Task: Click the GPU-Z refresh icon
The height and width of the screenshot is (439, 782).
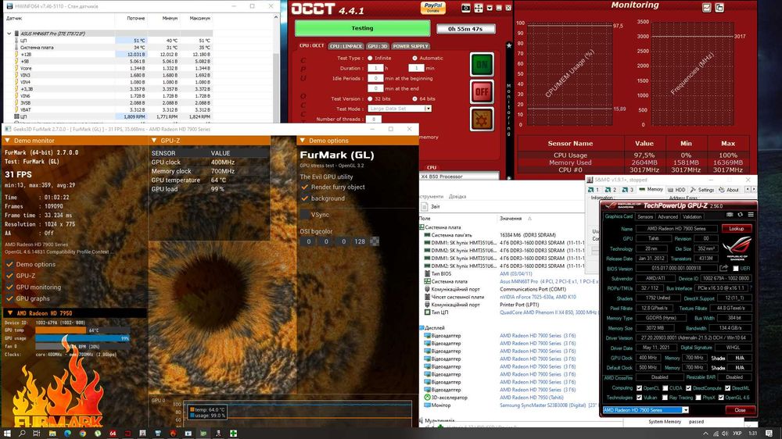Action: click(740, 215)
